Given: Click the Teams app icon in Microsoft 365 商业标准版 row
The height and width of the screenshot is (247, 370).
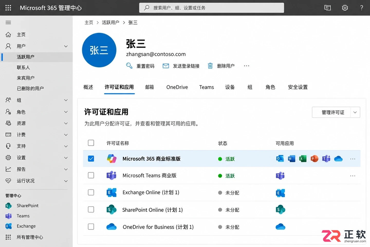Looking at the screenshot, I should (326, 158).
